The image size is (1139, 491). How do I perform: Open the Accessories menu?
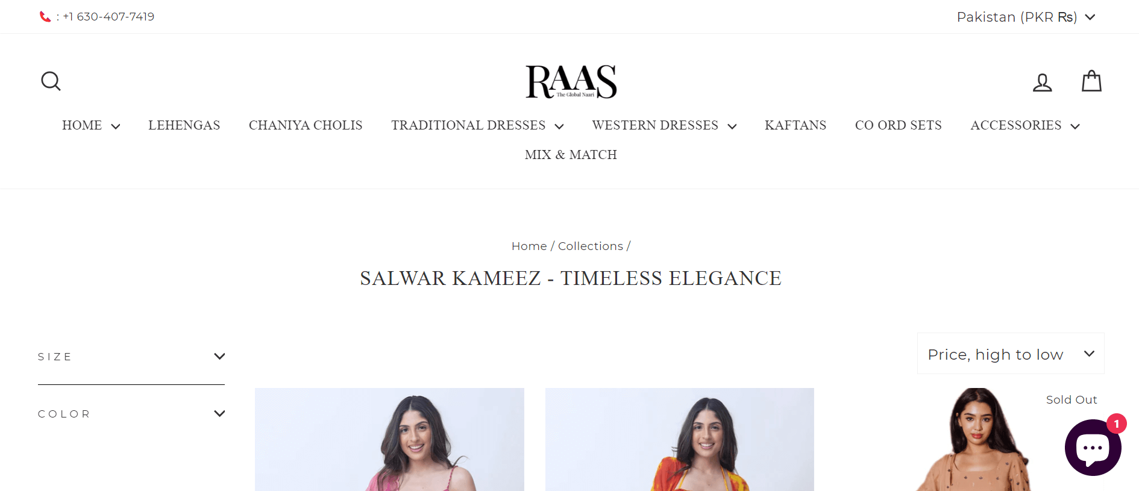point(1024,125)
